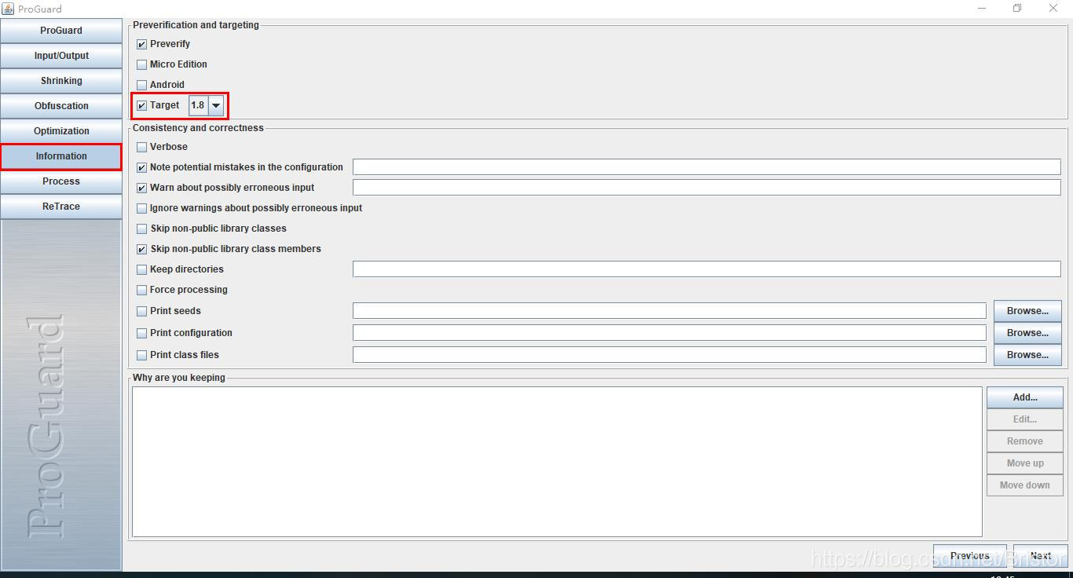The height and width of the screenshot is (578, 1073).
Task: Focus the Warn about erroneous input field
Action: pos(707,187)
